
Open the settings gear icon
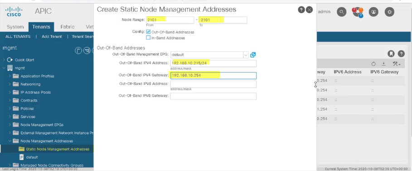click(x=389, y=12)
